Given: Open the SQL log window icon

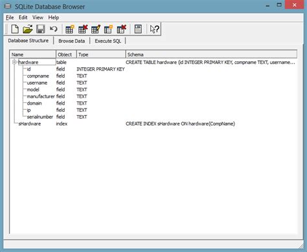Looking at the screenshot, I should click(x=138, y=29).
